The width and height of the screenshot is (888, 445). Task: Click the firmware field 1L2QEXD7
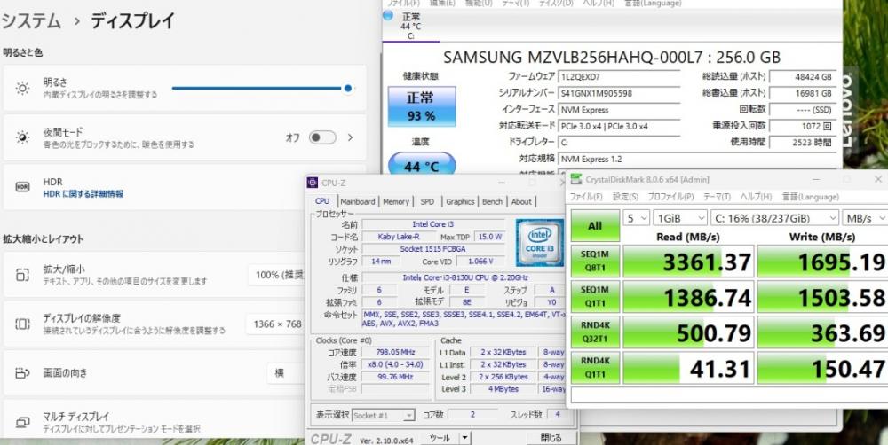619,77
